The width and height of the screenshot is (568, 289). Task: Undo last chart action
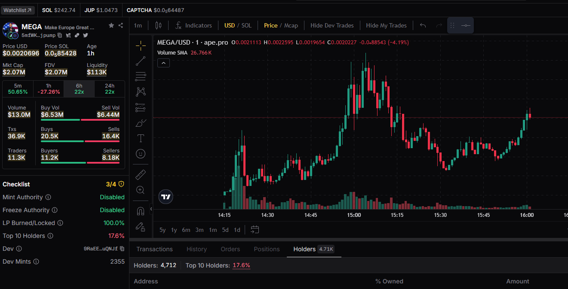click(x=423, y=25)
